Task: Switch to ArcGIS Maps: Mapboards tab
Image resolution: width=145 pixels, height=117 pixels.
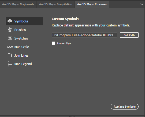Action: click(18, 4)
